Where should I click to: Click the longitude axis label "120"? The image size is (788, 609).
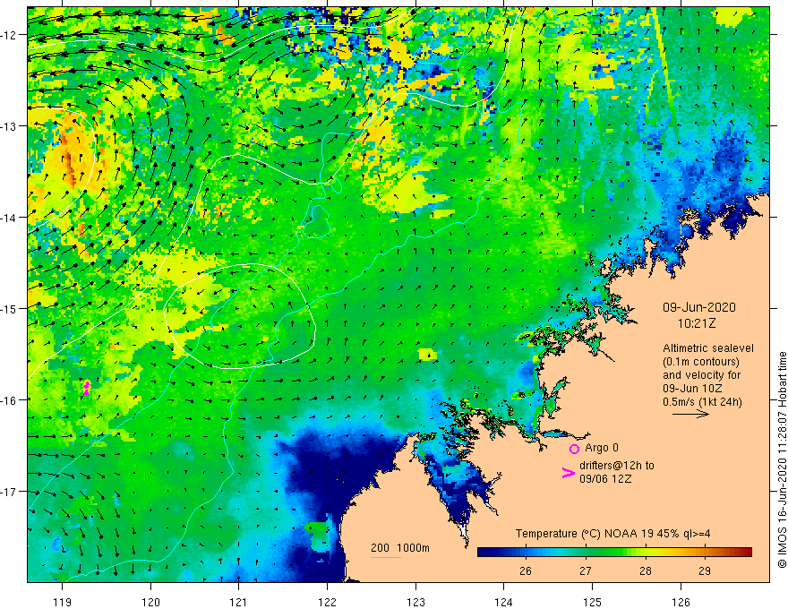(x=150, y=602)
